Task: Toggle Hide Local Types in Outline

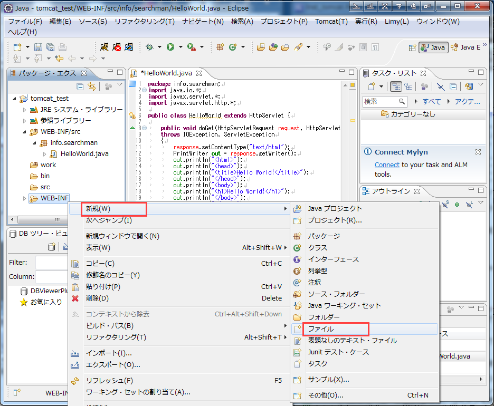Action: tap(469, 205)
